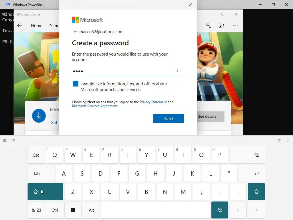Tap the Y key

click(146, 155)
